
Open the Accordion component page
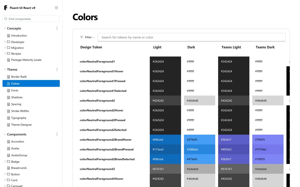(x=18, y=142)
